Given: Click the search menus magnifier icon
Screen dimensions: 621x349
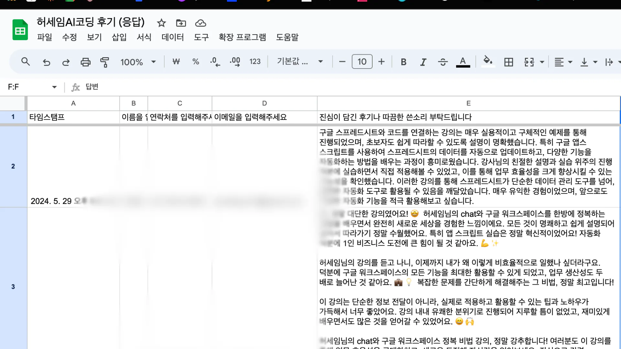Looking at the screenshot, I should [x=26, y=62].
